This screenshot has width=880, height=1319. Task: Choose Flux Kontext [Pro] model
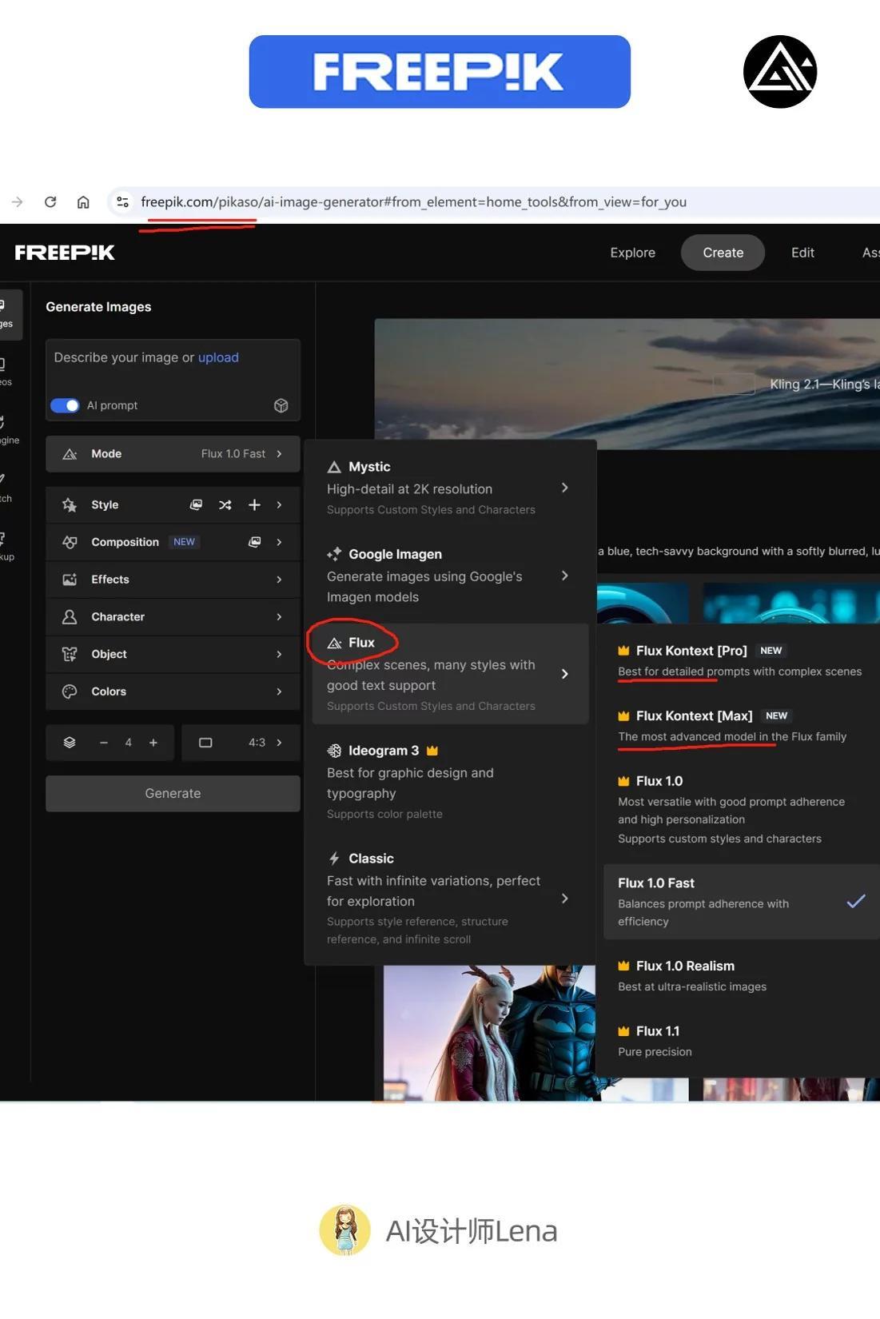tap(741, 660)
